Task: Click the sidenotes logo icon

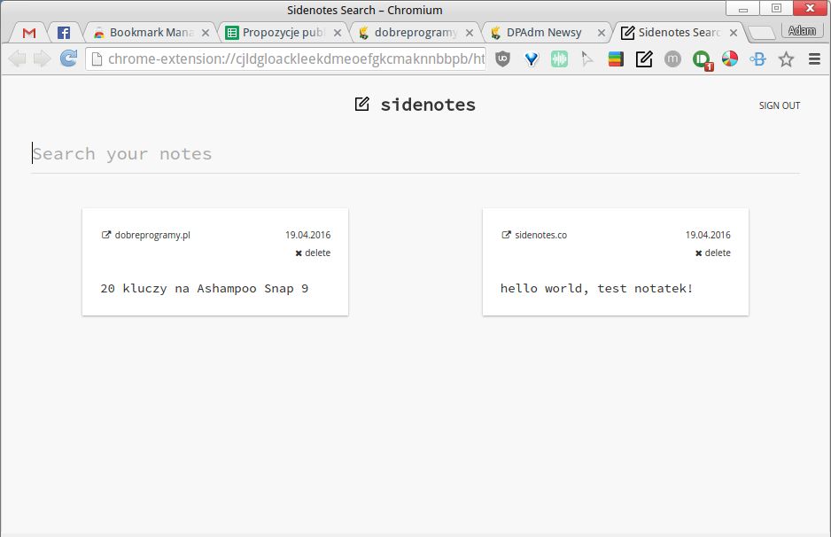Action: pos(362,104)
